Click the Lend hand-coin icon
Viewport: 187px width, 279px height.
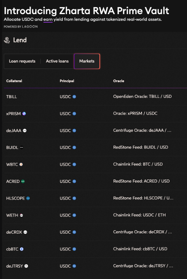point(7,40)
